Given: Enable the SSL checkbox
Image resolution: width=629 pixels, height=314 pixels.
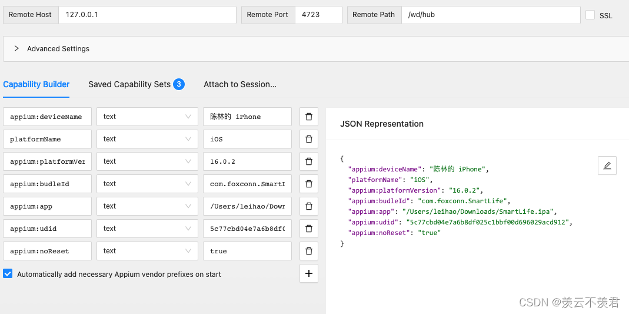Looking at the screenshot, I should pyautogui.click(x=590, y=15).
